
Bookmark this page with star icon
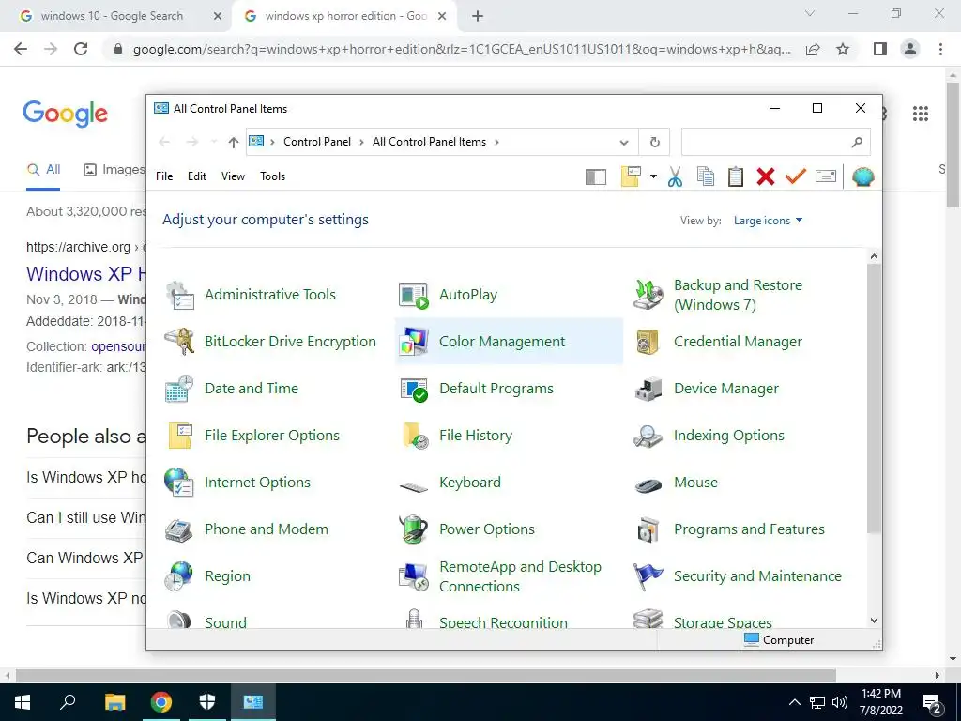point(843,49)
